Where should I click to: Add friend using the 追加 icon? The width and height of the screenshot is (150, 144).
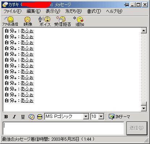tap(80, 21)
